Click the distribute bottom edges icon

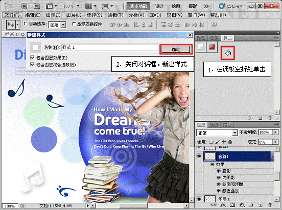(177, 24)
